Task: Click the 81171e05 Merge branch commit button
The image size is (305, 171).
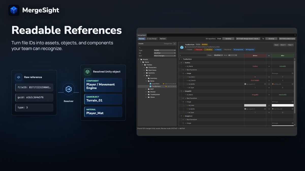Action: [x=248, y=39]
